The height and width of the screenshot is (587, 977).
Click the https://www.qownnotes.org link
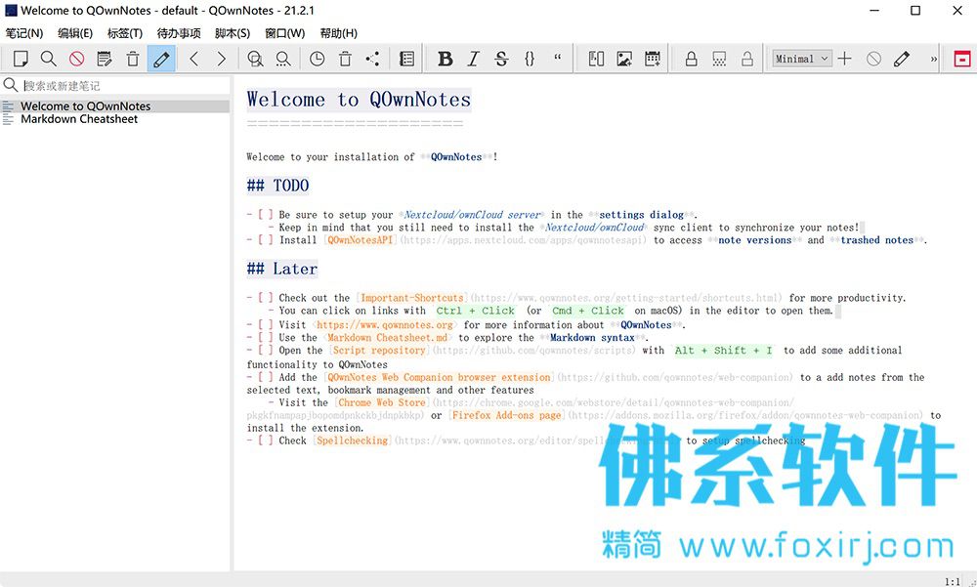pos(384,324)
